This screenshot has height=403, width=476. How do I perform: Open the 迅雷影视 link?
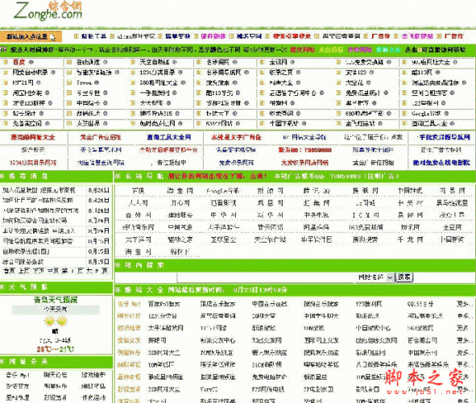point(223,203)
